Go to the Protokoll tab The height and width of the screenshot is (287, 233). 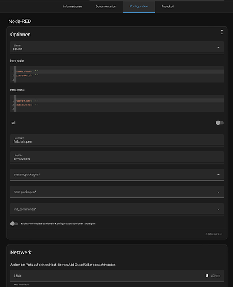167,6
